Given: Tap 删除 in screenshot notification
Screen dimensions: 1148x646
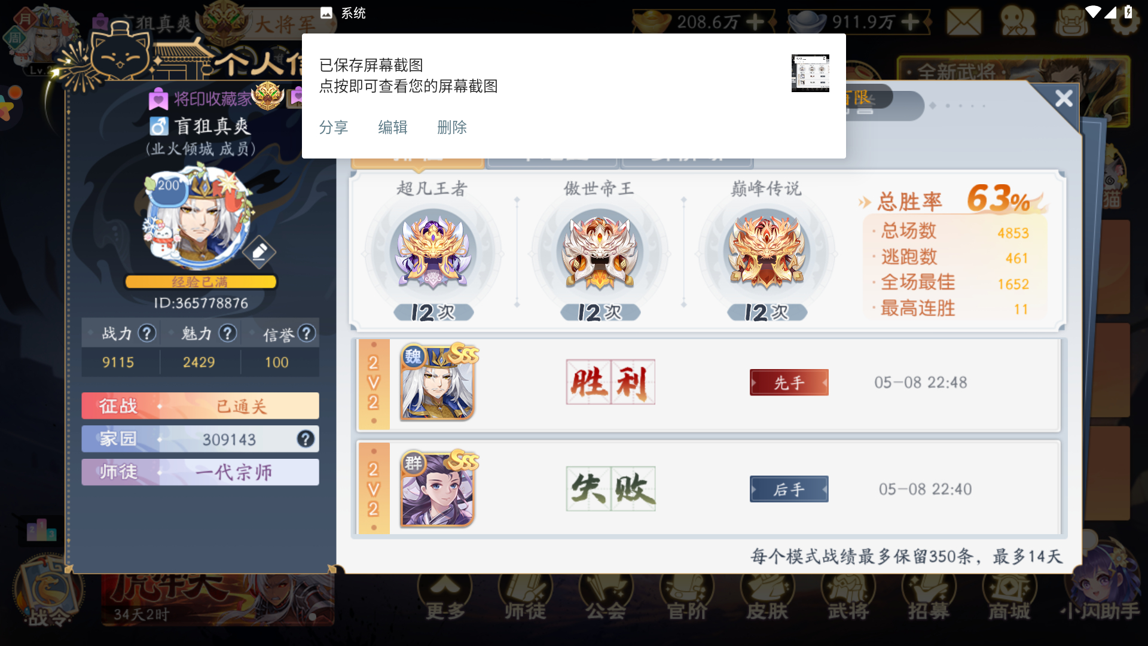Looking at the screenshot, I should (x=452, y=127).
